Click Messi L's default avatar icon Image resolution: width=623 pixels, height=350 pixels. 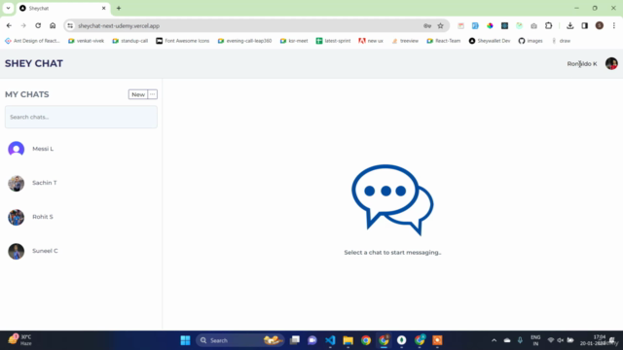(17, 149)
